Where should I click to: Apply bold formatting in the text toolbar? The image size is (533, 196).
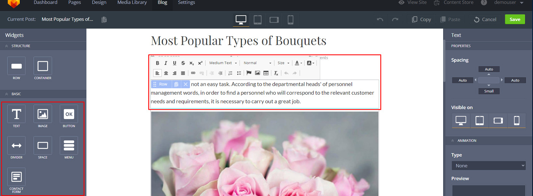point(157,63)
